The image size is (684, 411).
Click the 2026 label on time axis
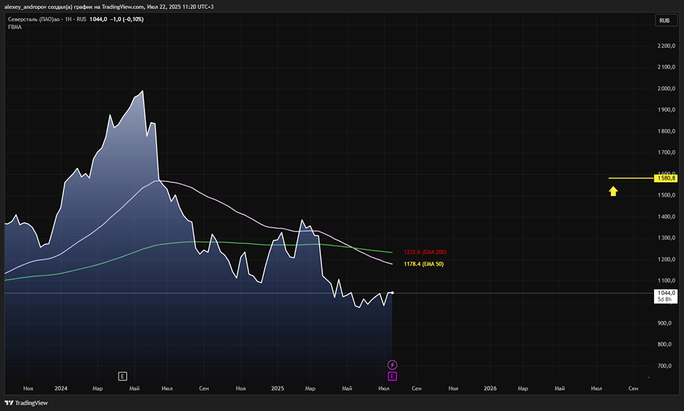490,388
